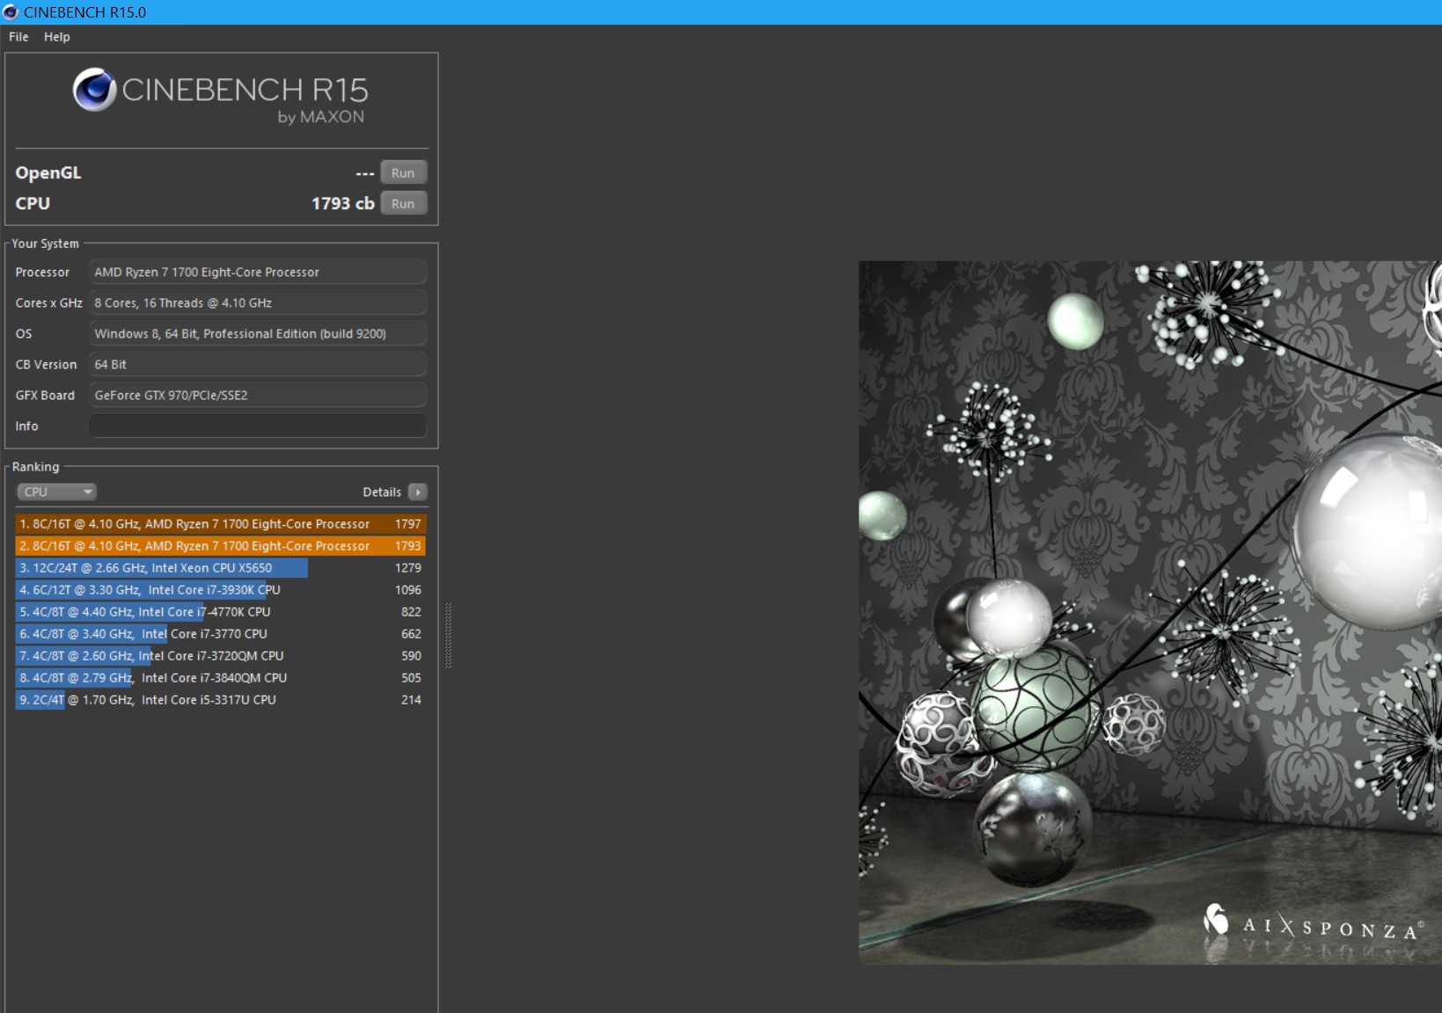Image resolution: width=1442 pixels, height=1013 pixels.
Task: Run the OpenGL benchmark
Action: click(x=403, y=173)
